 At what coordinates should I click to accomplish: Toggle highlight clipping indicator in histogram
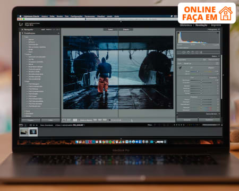point(218,33)
